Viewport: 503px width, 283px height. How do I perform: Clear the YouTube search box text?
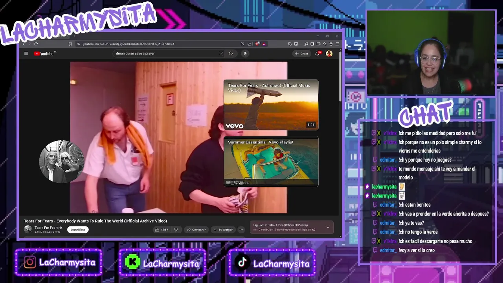tap(221, 53)
